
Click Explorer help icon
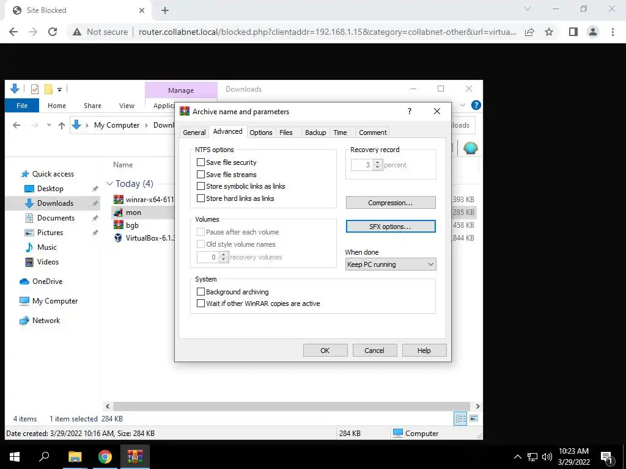tap(476, 105)
